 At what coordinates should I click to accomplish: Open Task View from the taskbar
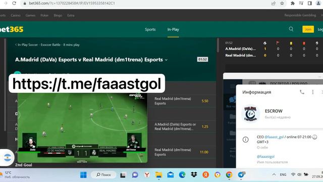pos(123,175)
